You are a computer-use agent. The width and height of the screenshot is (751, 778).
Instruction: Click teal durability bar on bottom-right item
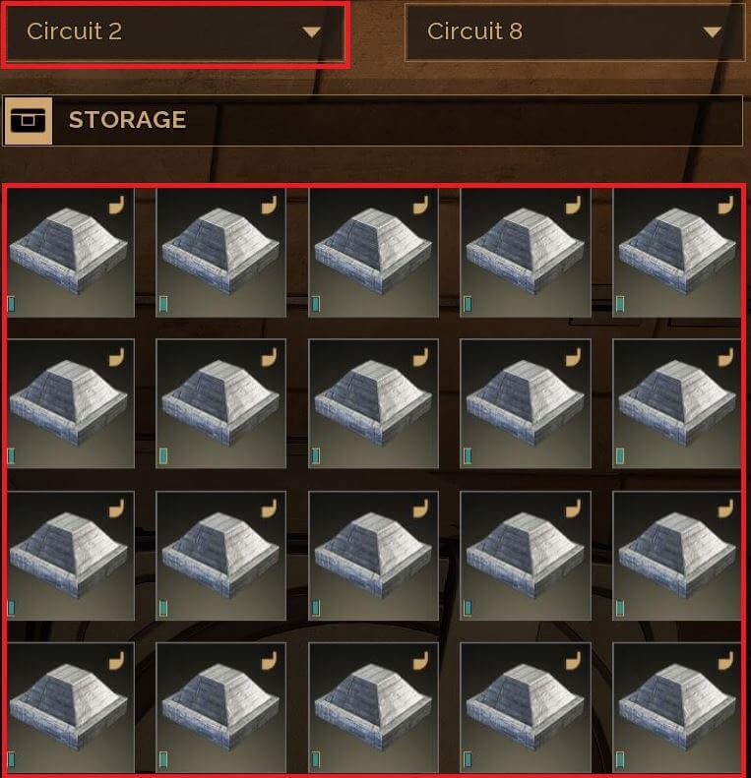[x=620, y=759]
